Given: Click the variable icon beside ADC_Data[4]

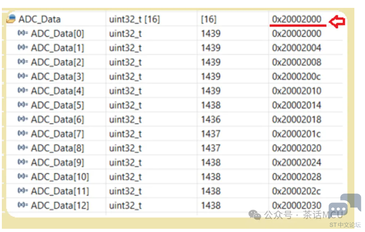Looking at the screenshot, I should click(23, 90).
